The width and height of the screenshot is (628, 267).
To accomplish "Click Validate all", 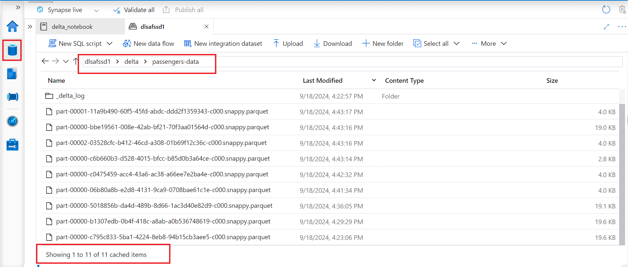I will click(x=134, y=10).
